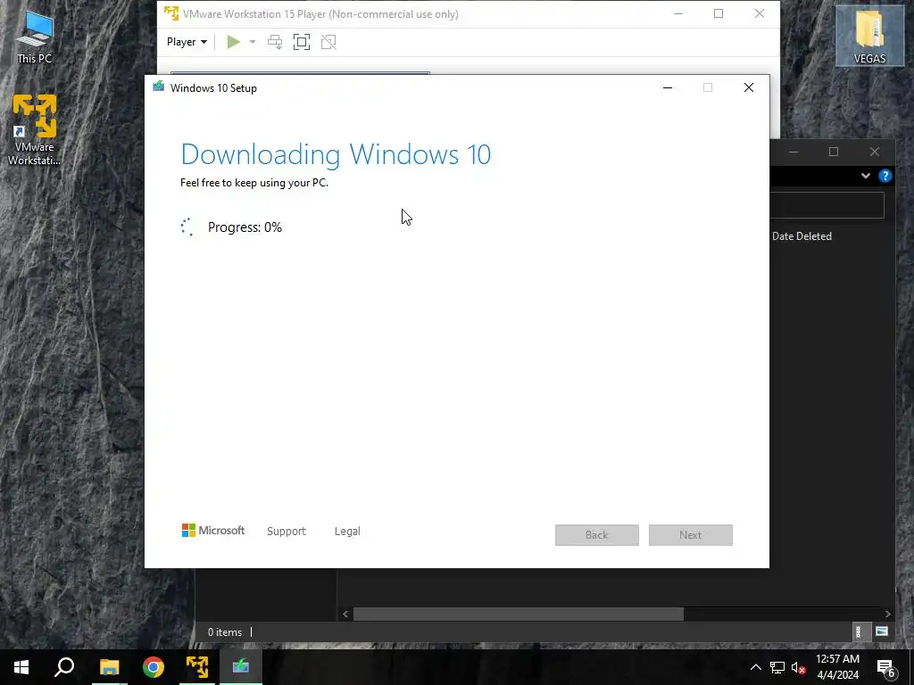This screenshot has width=914, height=685.
Task: Open the taskbar clock and date
Action: click(837, 667)
